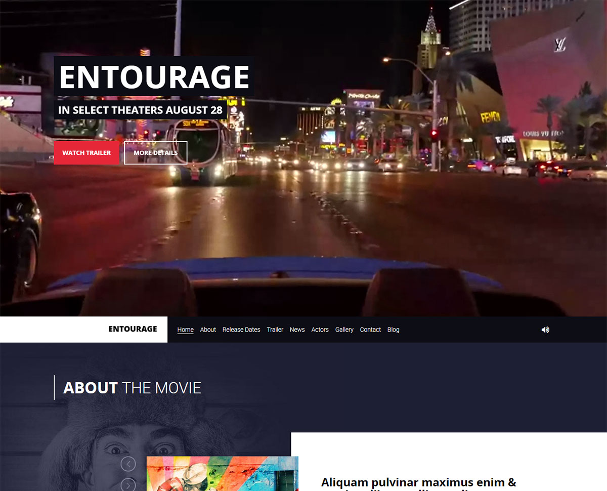607x491 pixels.
Task: Open More Details button
Action: pos(155,153)
